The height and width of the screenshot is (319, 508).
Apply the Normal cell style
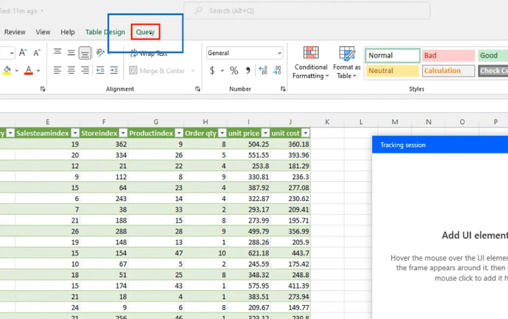(392, 55)
